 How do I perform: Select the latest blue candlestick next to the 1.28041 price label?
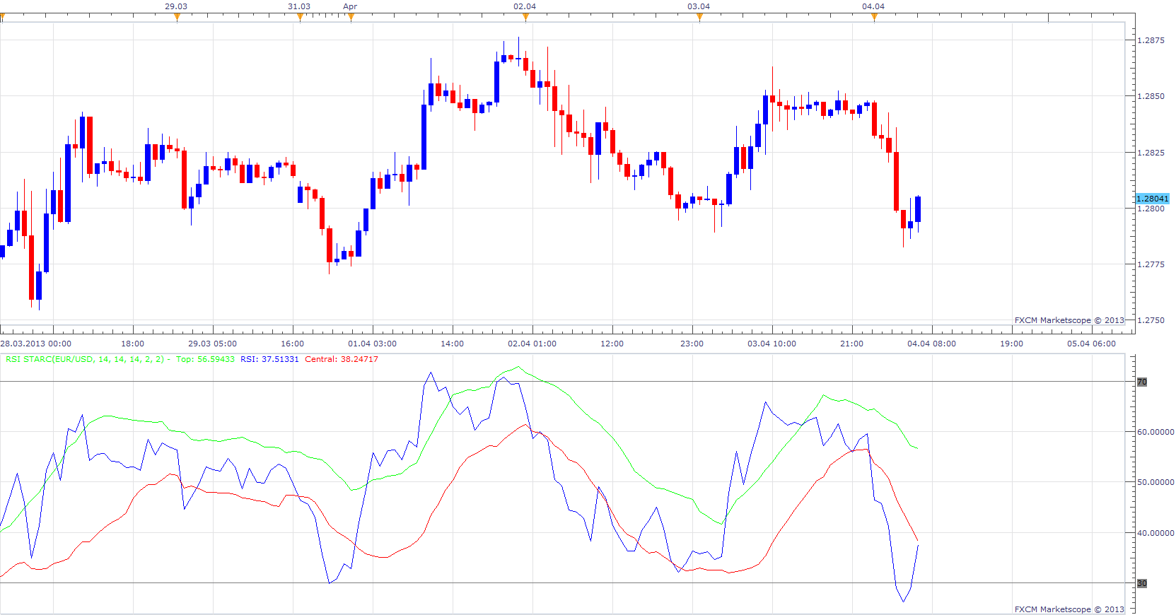(918, 210)
